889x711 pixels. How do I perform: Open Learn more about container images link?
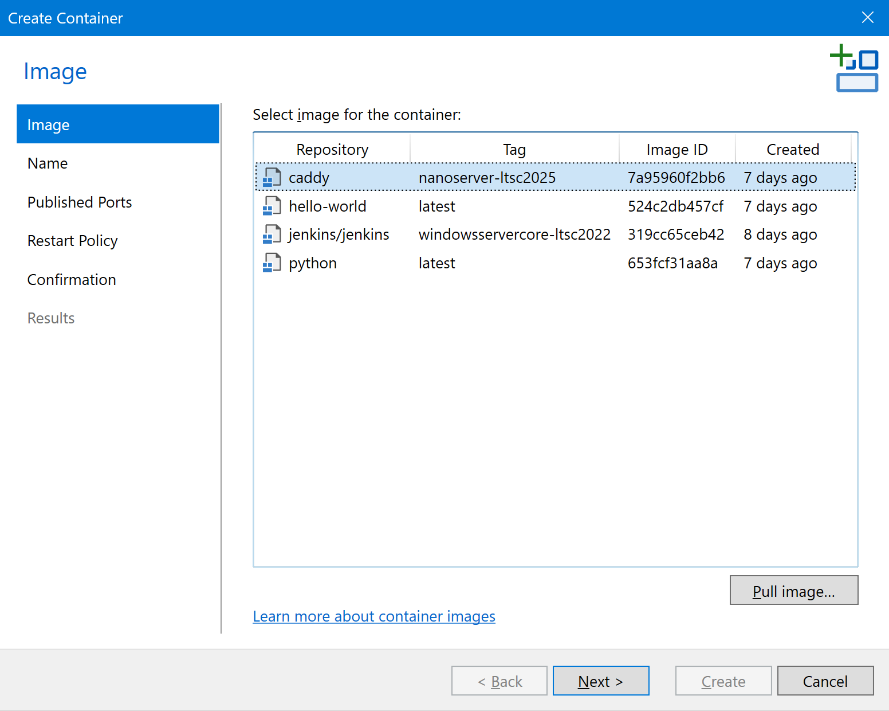click(374, 616)
